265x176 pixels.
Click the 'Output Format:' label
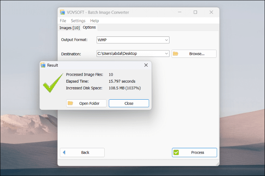[74, 40]
